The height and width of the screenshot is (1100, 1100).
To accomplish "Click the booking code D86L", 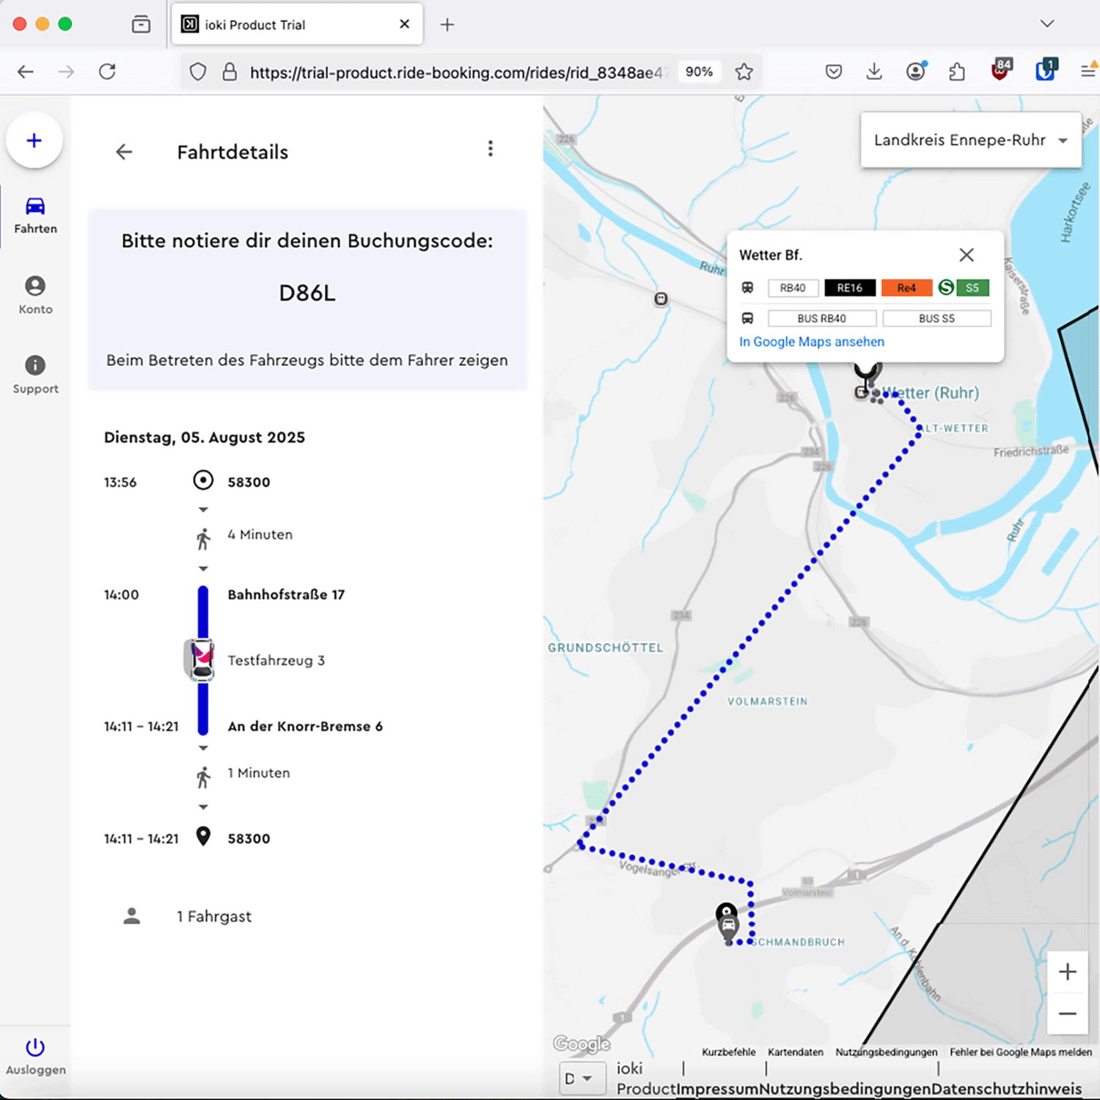I will [x=307, y=293].
